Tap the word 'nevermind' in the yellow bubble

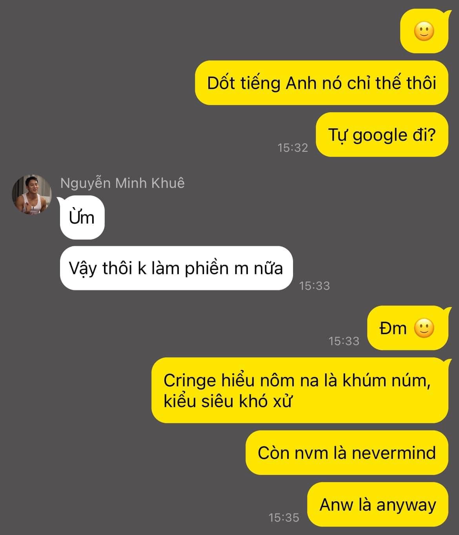[x=393, y=453]
